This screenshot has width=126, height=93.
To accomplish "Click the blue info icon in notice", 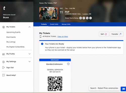I will 42,44.
